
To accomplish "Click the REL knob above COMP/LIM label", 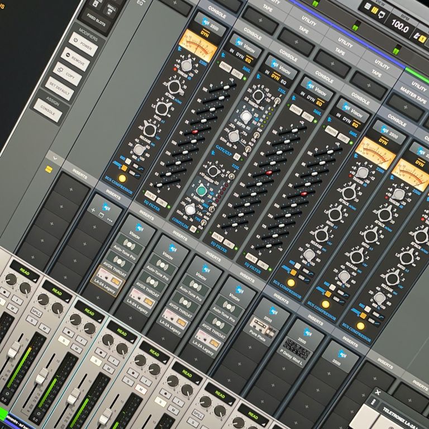I will (190, 209).
